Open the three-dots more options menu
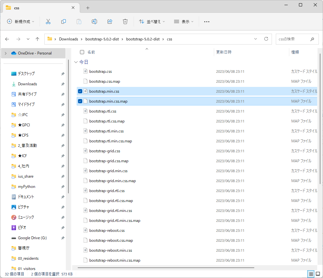The height and width of the screenshot is (278, 323). point(207,21)
